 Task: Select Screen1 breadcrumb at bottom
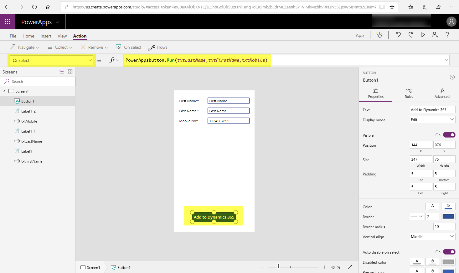point(90,267)
